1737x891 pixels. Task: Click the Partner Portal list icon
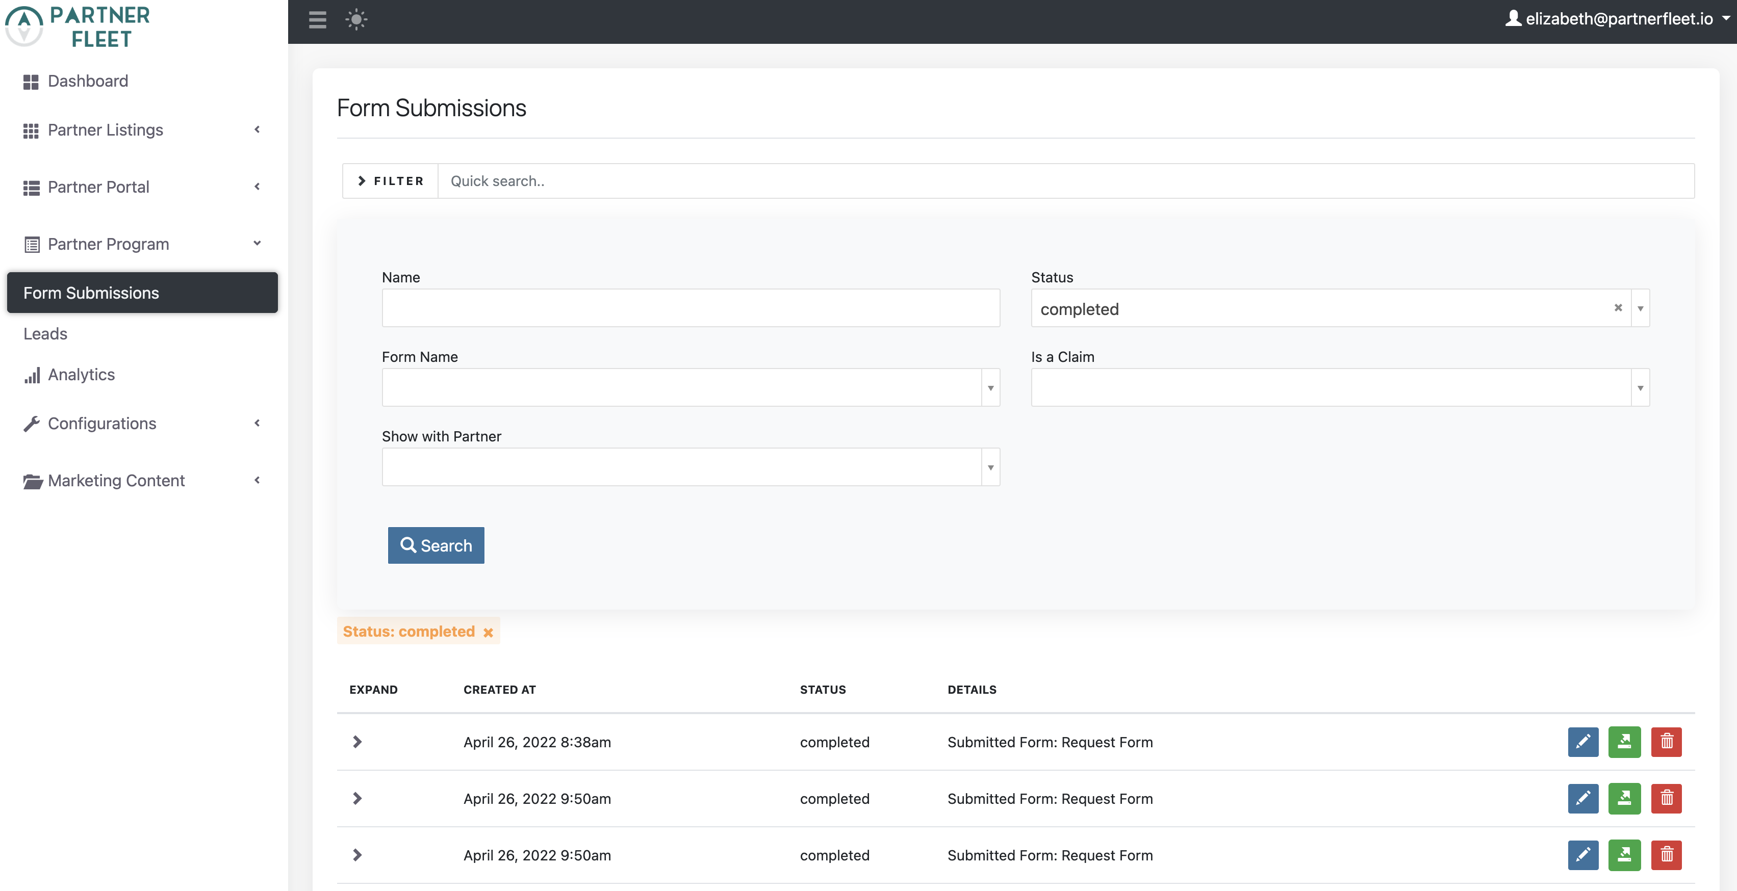click(x=31, y=188)
